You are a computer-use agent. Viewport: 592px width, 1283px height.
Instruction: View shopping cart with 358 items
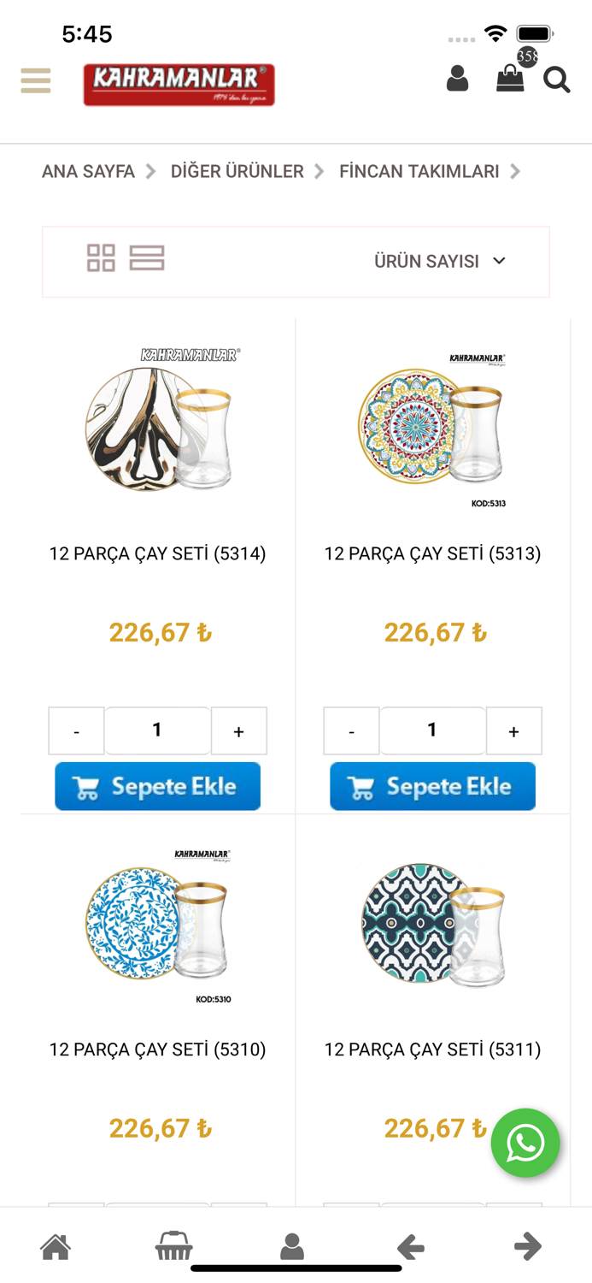click(x=510, y=80)
